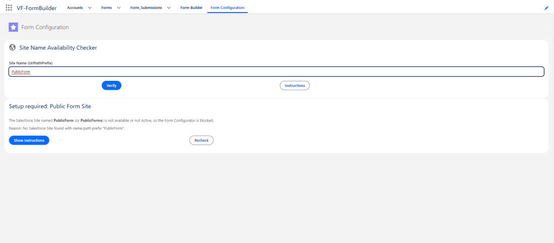Open the Accounts tab
The image size is (554, 243).
click(x=75, y=8)
